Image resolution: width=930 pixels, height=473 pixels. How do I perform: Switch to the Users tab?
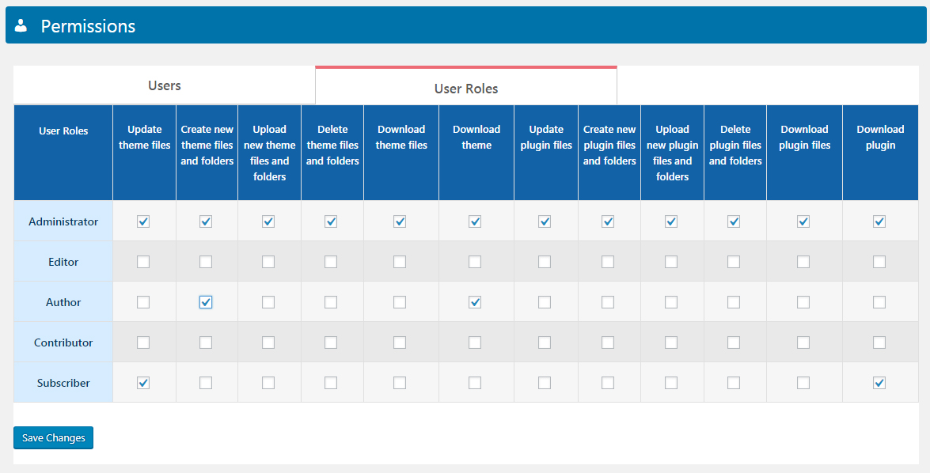pos(165,85)
